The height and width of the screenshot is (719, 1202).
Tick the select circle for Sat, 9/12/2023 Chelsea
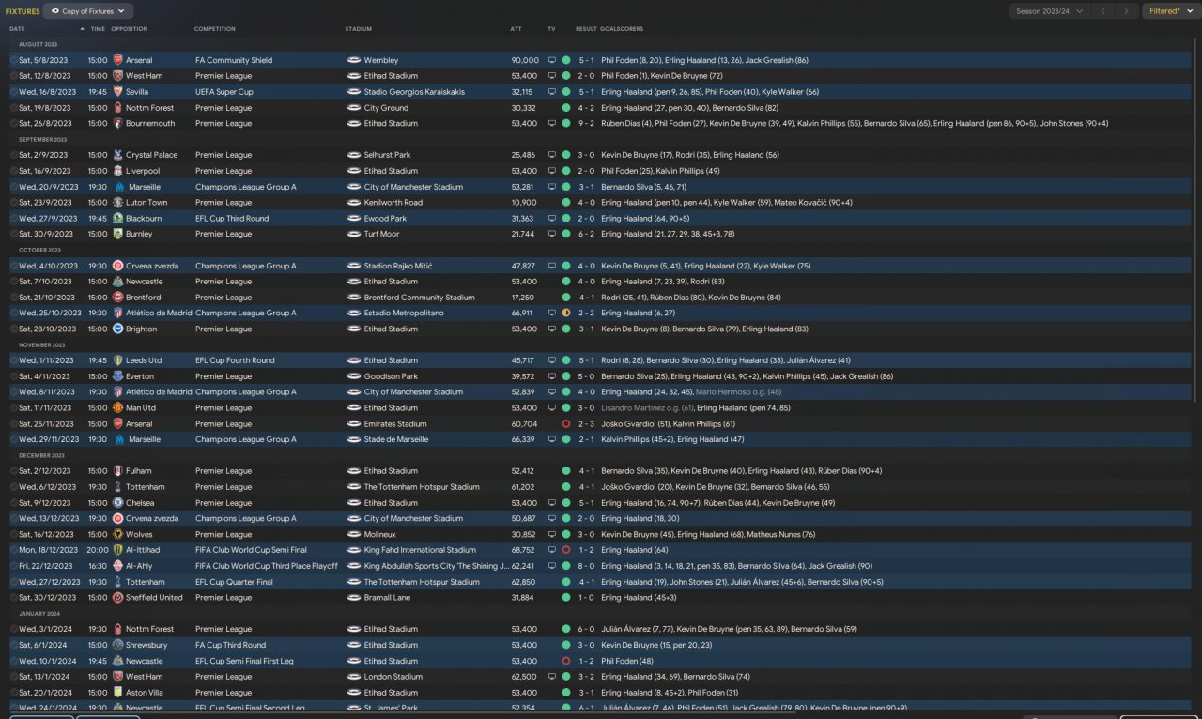pyautogui.click(x=13, y=503)
